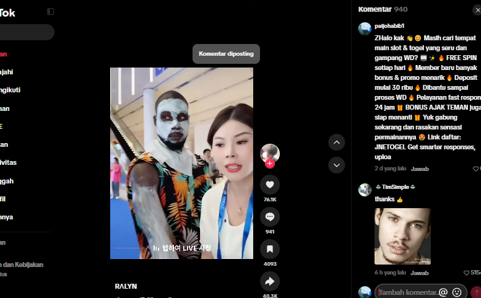The width and height of the screenshot is (481, 298).
Task: Open paijohabib1's username link
Action: click(389, 26)
